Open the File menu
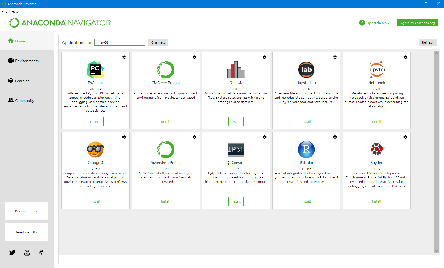The width and height of the screenshot is (444, 268). click(x=5, y=12)
